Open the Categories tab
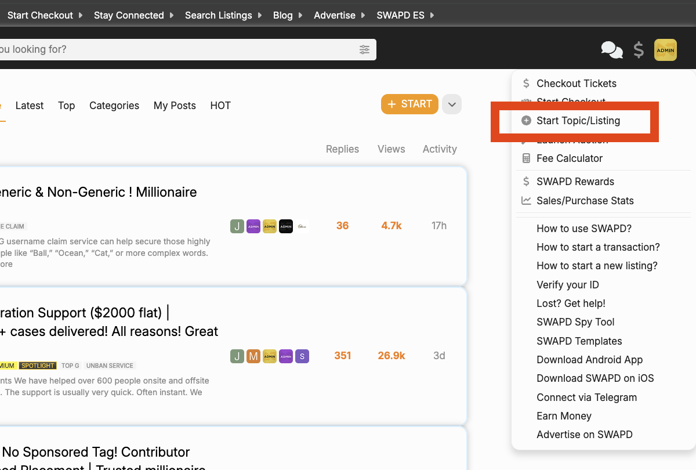Screen dimensions: 696x470 114,106
